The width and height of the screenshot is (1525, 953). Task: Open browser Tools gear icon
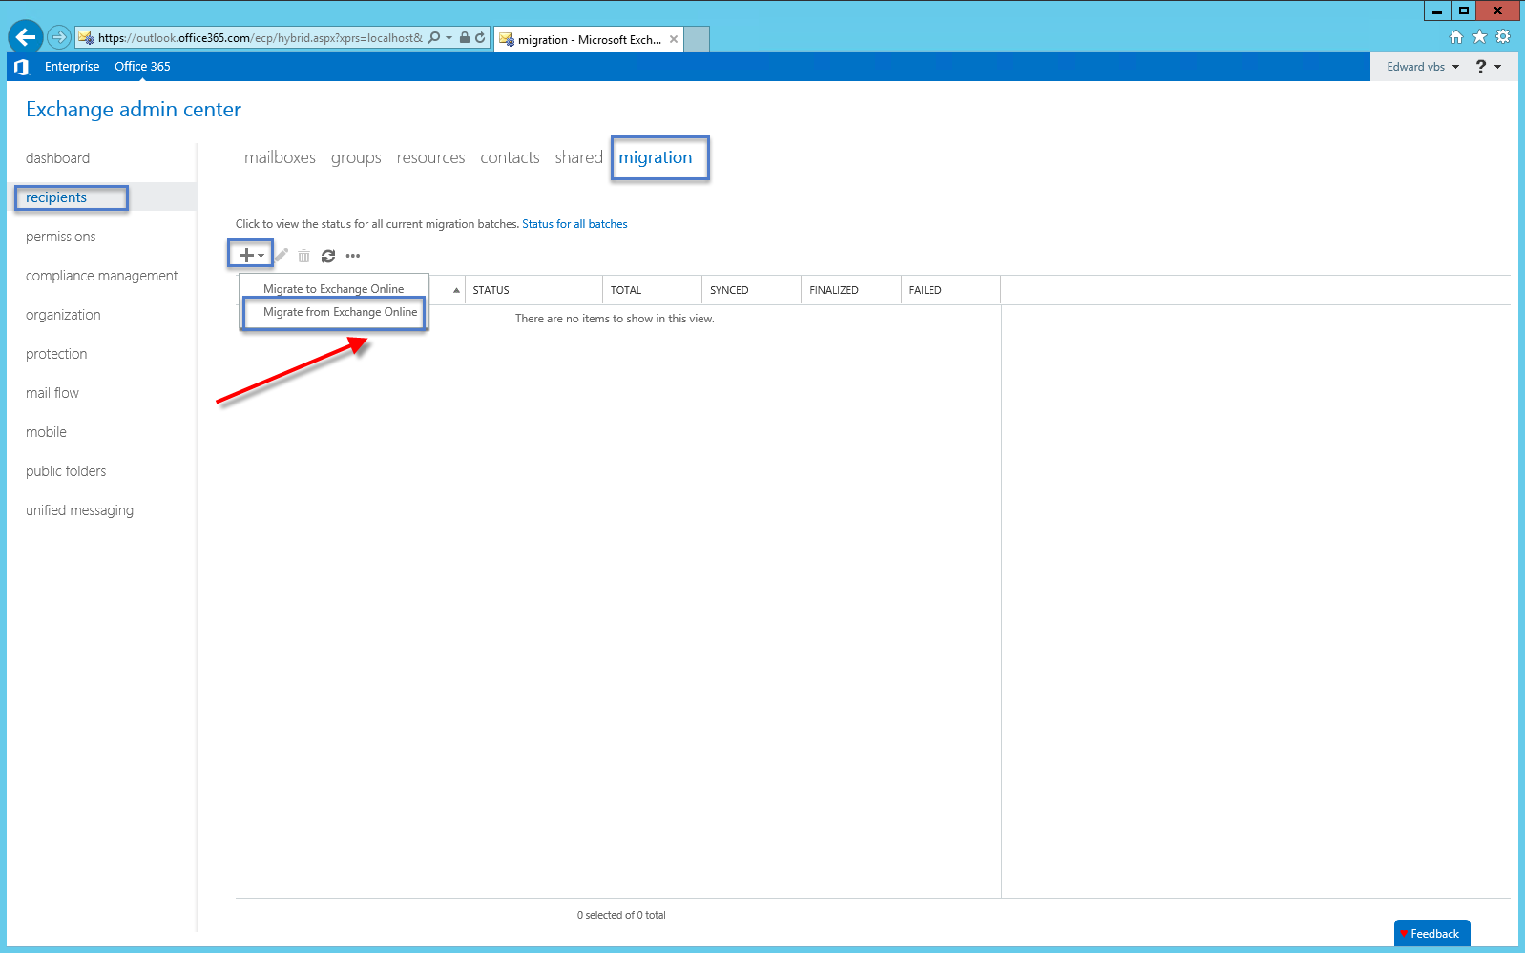pyautogui.click(x=1503, y=37)
